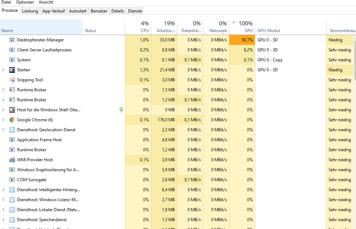356x229 pixels.
Task: Click the Google Chrome icon
Action: click(12, 119)
